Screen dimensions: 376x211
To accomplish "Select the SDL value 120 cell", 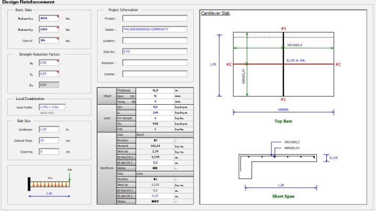I will coord(155,107).
